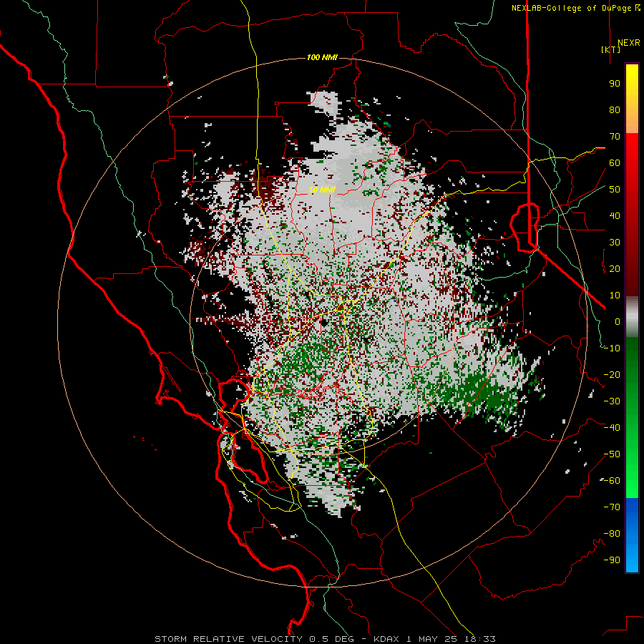The height and width of the screenshot is (644, 644).
Task: Click the 20 value on the velocity scale
Action: pos(615,269)
